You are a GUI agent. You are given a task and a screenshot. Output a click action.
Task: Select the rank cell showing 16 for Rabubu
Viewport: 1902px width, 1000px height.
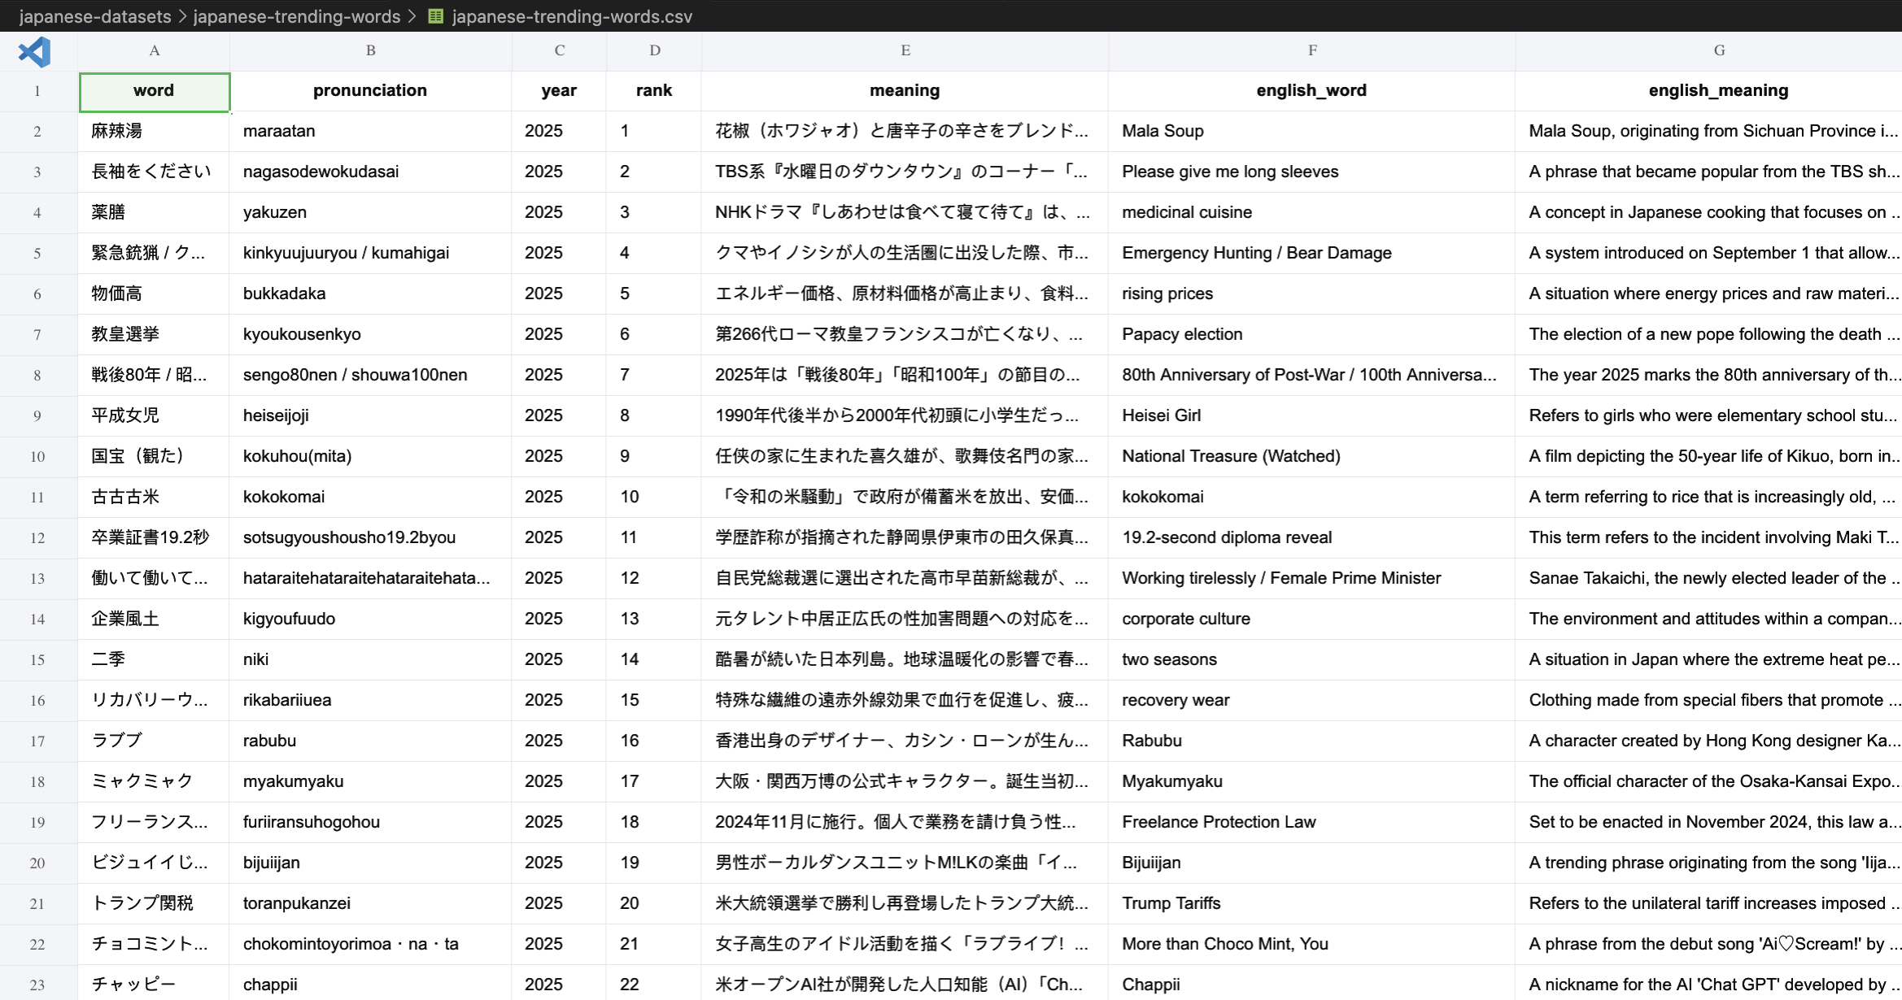pyautogui.click(x=653, y=741)
